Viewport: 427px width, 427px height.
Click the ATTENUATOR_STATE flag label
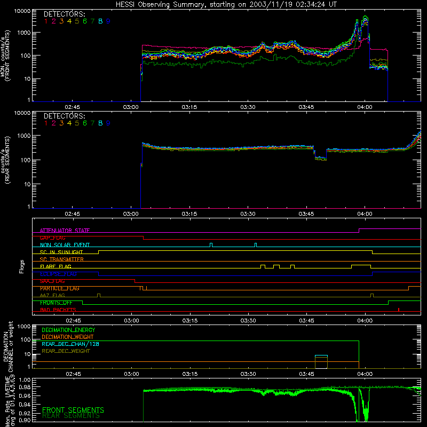[65, 231]
